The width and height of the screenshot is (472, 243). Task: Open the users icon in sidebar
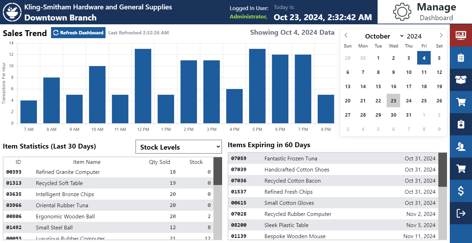[x=461, y=146]
